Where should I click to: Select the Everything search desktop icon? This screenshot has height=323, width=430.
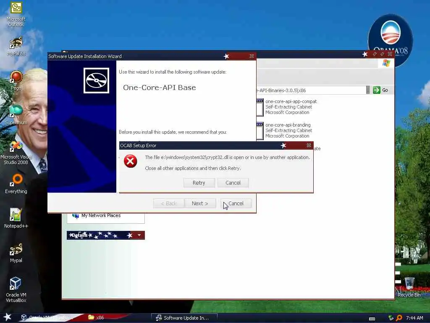(x=16, y=183)
